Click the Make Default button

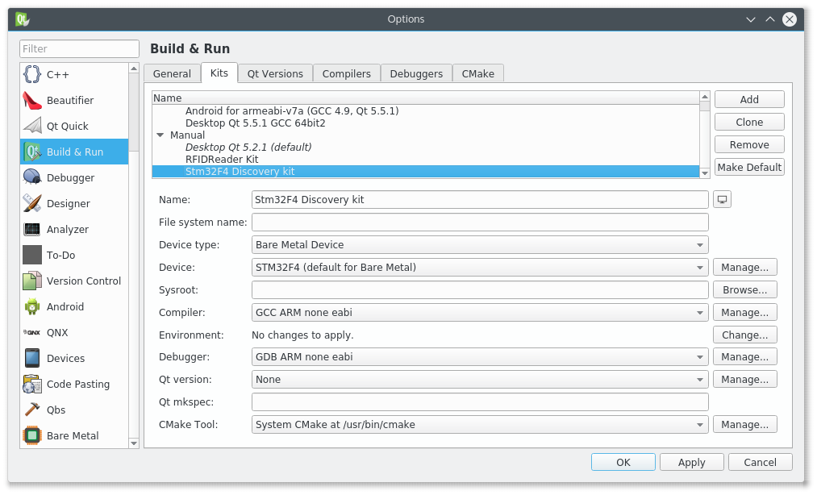pos(749,167)
